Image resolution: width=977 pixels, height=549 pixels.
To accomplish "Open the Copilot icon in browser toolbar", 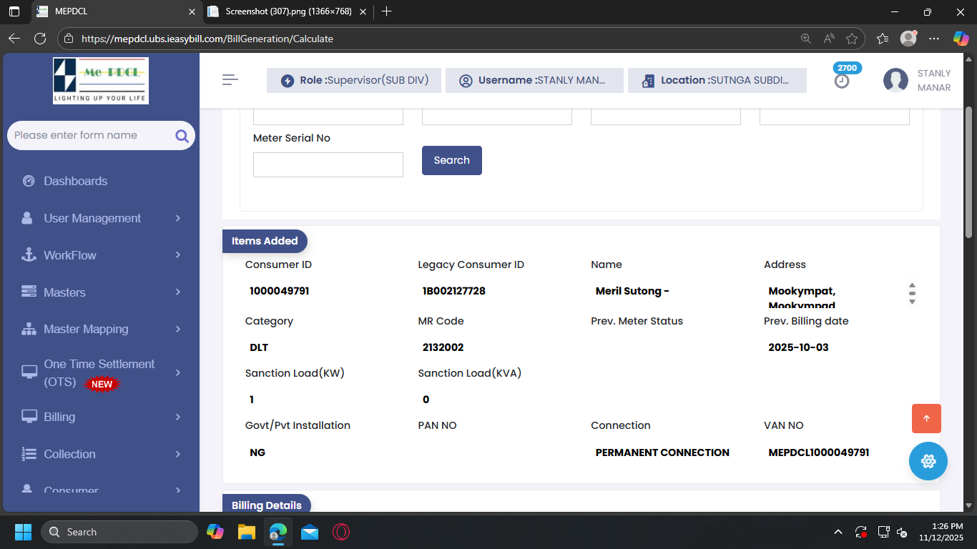I will pyautogui.click(x=961, y=39).
